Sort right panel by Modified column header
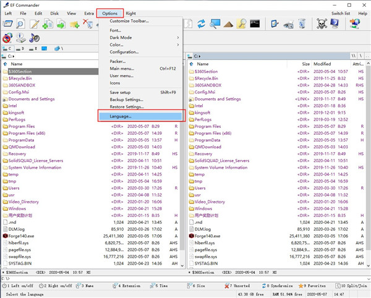Screen dimensions: 371x298 tap(322, 64)
